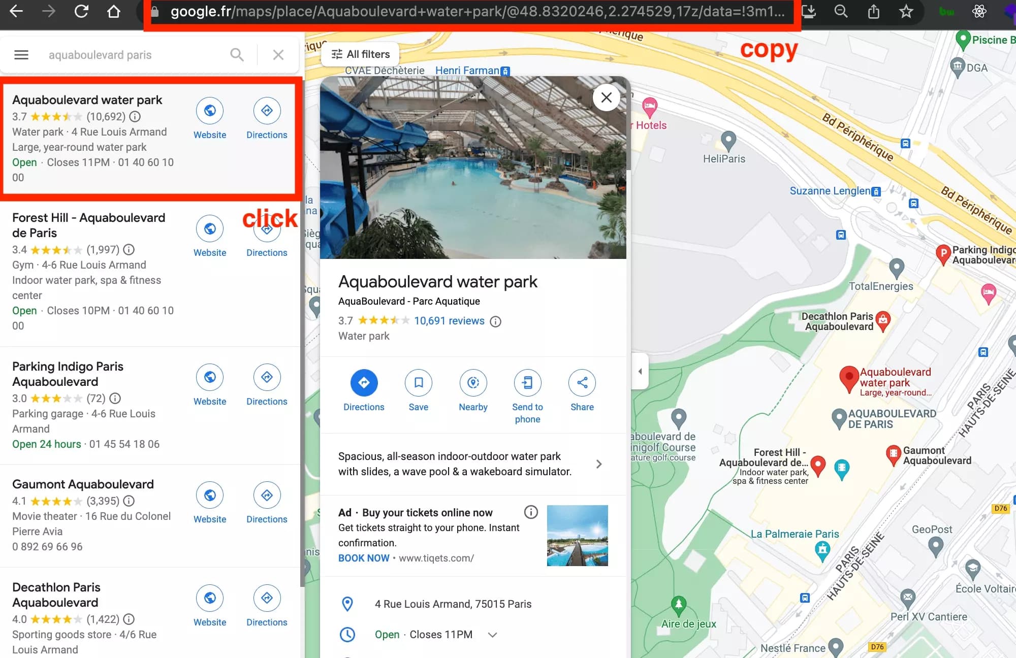1016x658 pixels.
Task: Select the Decathlon Paris Aquaboulevard result title
Action: pyautogui.click(x=56, y=595)
